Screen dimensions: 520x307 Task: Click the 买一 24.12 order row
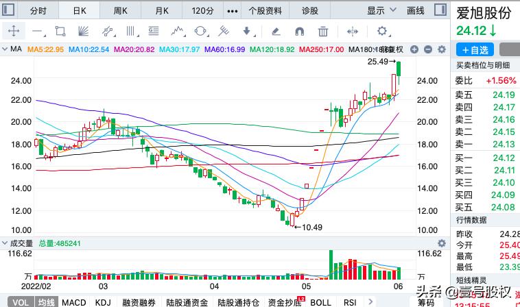(x=486, y=158)
